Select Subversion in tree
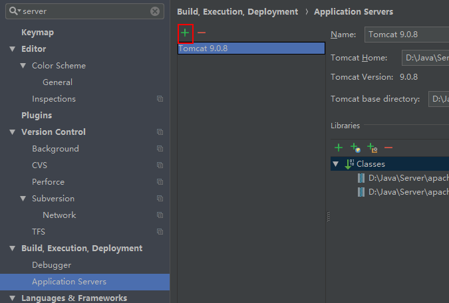449x303 pixels. [x=53, y=198]
